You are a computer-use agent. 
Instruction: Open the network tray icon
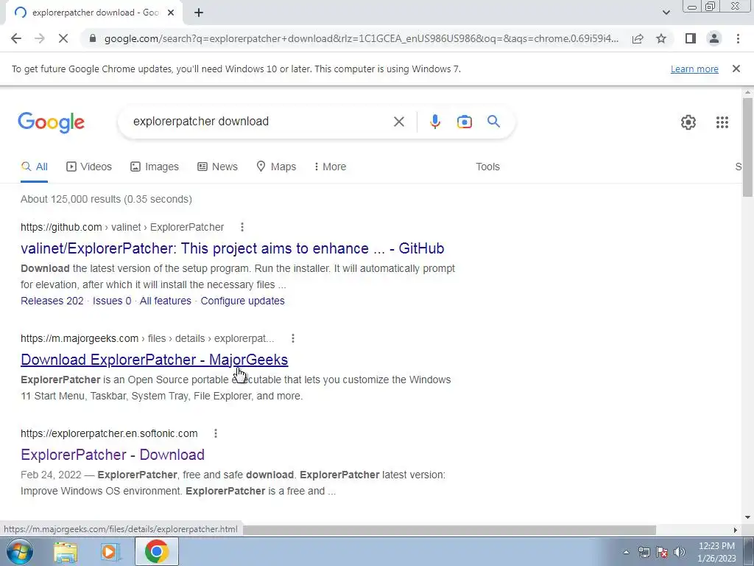tap(644, 553)
